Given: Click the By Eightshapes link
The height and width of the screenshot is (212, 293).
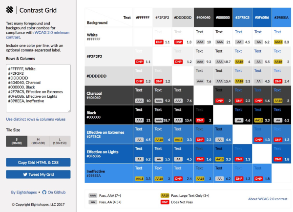Looking at the screenshot, I should pos(24,192).
